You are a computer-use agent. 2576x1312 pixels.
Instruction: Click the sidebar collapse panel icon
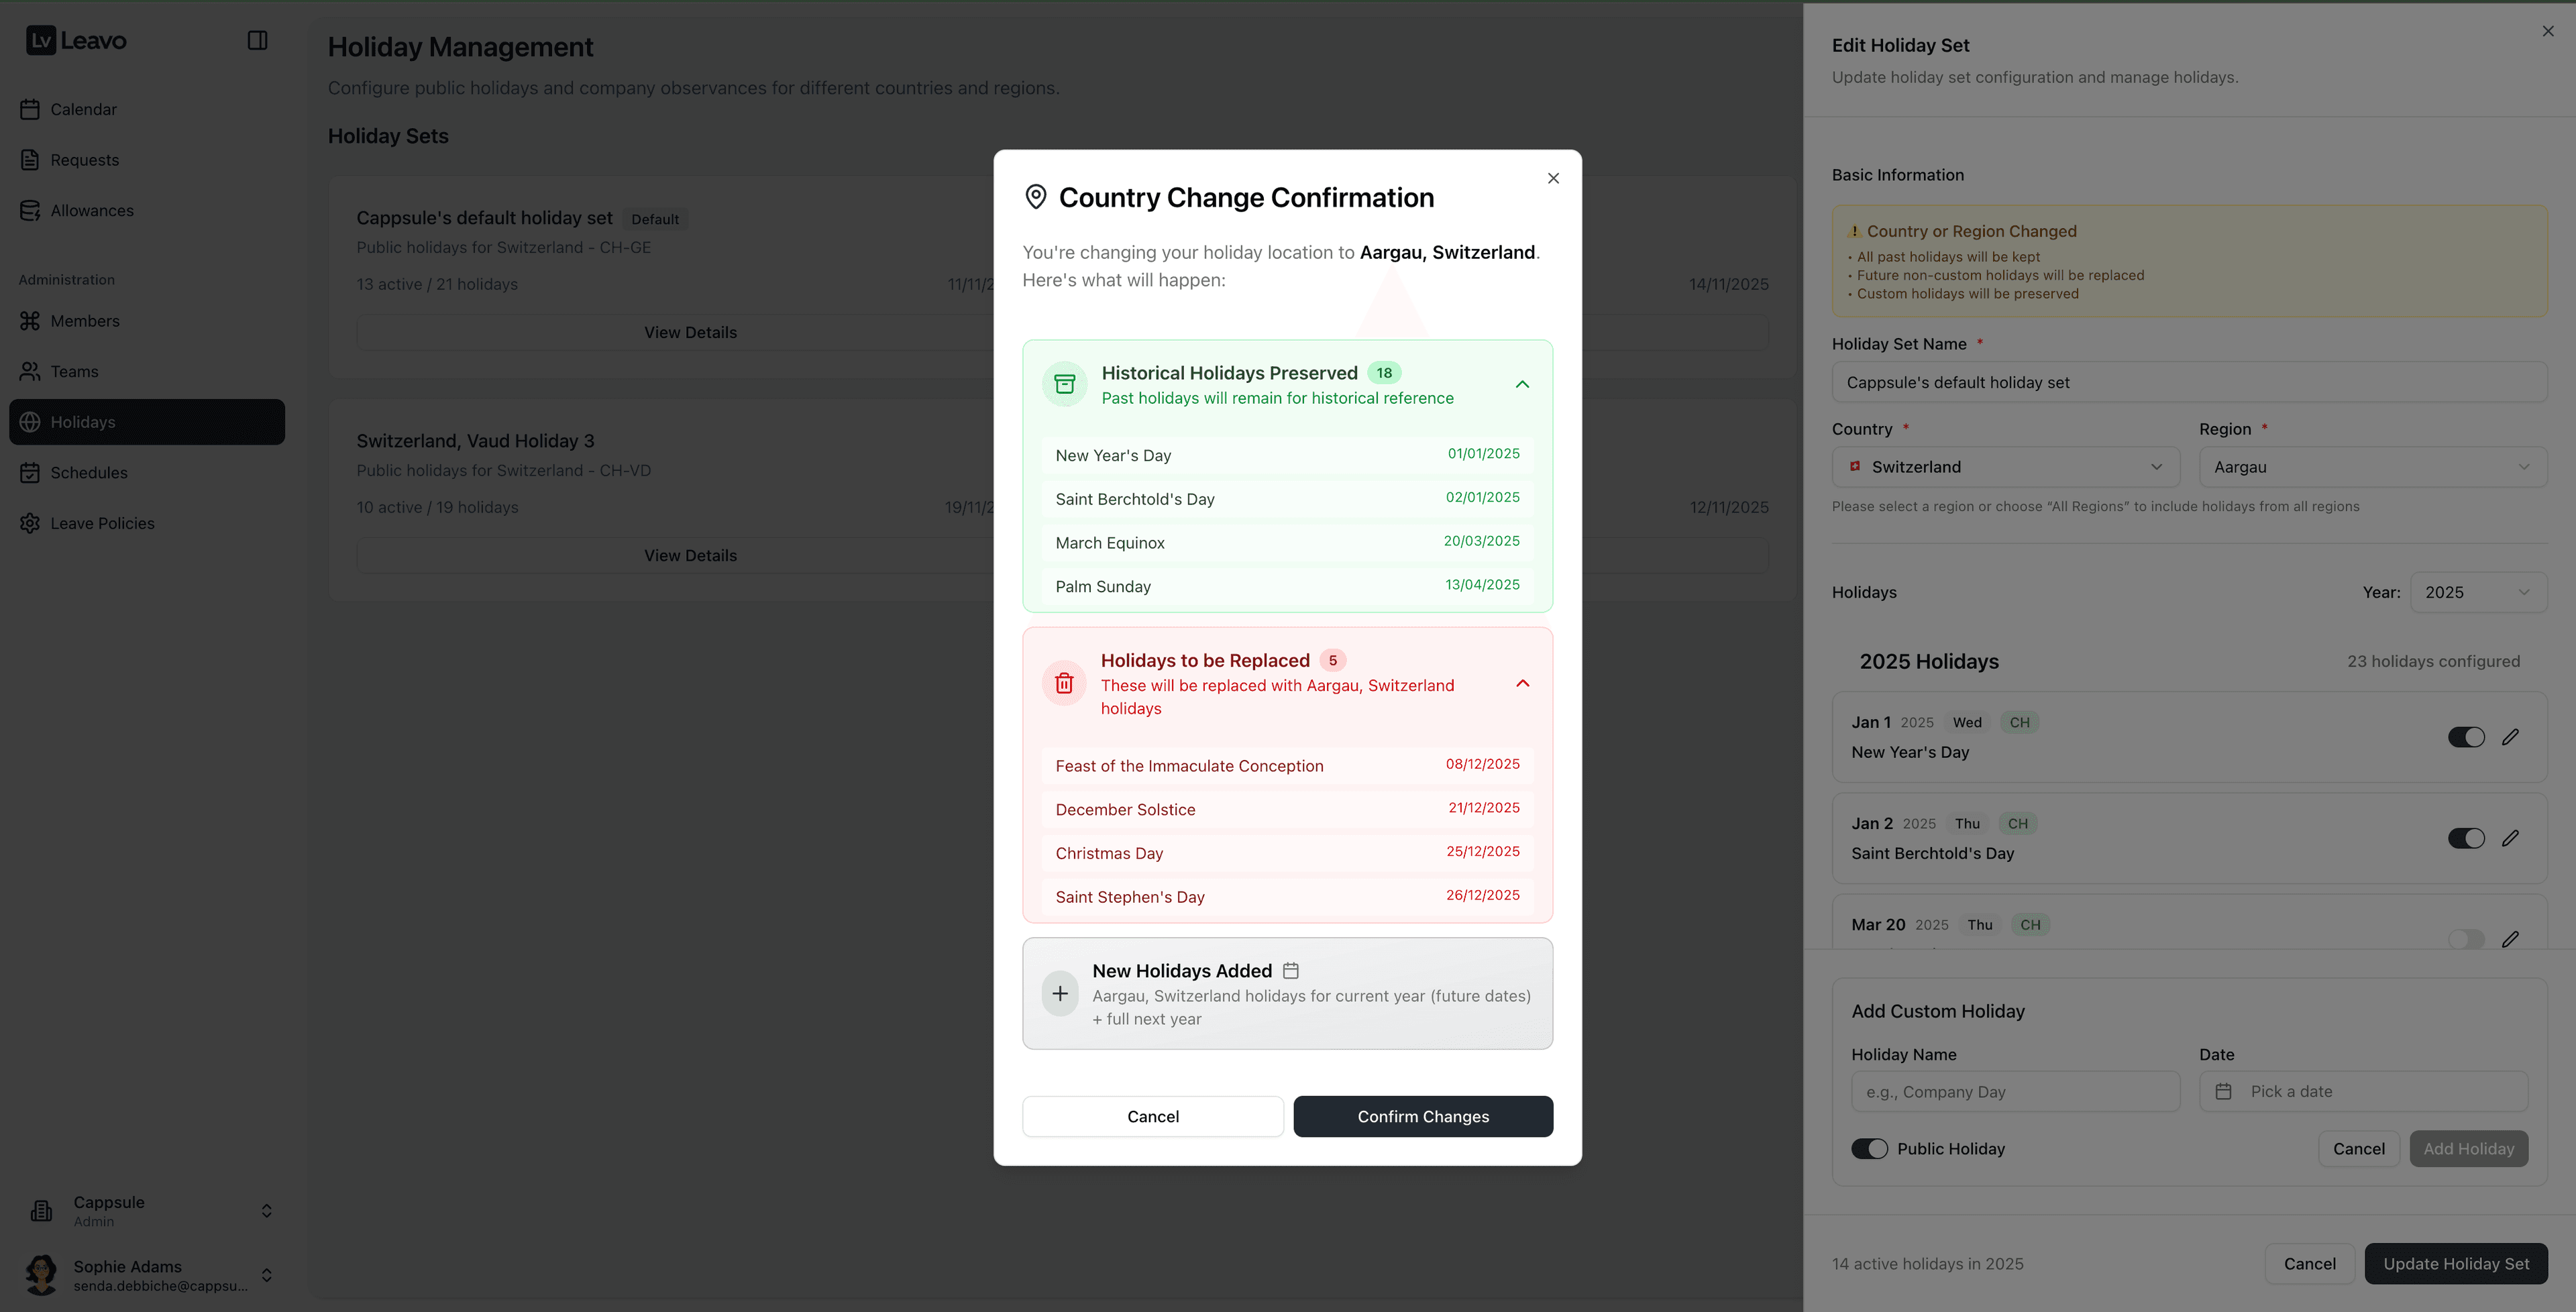257,40
